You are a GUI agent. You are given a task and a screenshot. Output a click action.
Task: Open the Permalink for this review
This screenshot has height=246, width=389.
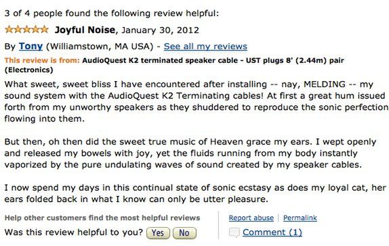[300, 218]
